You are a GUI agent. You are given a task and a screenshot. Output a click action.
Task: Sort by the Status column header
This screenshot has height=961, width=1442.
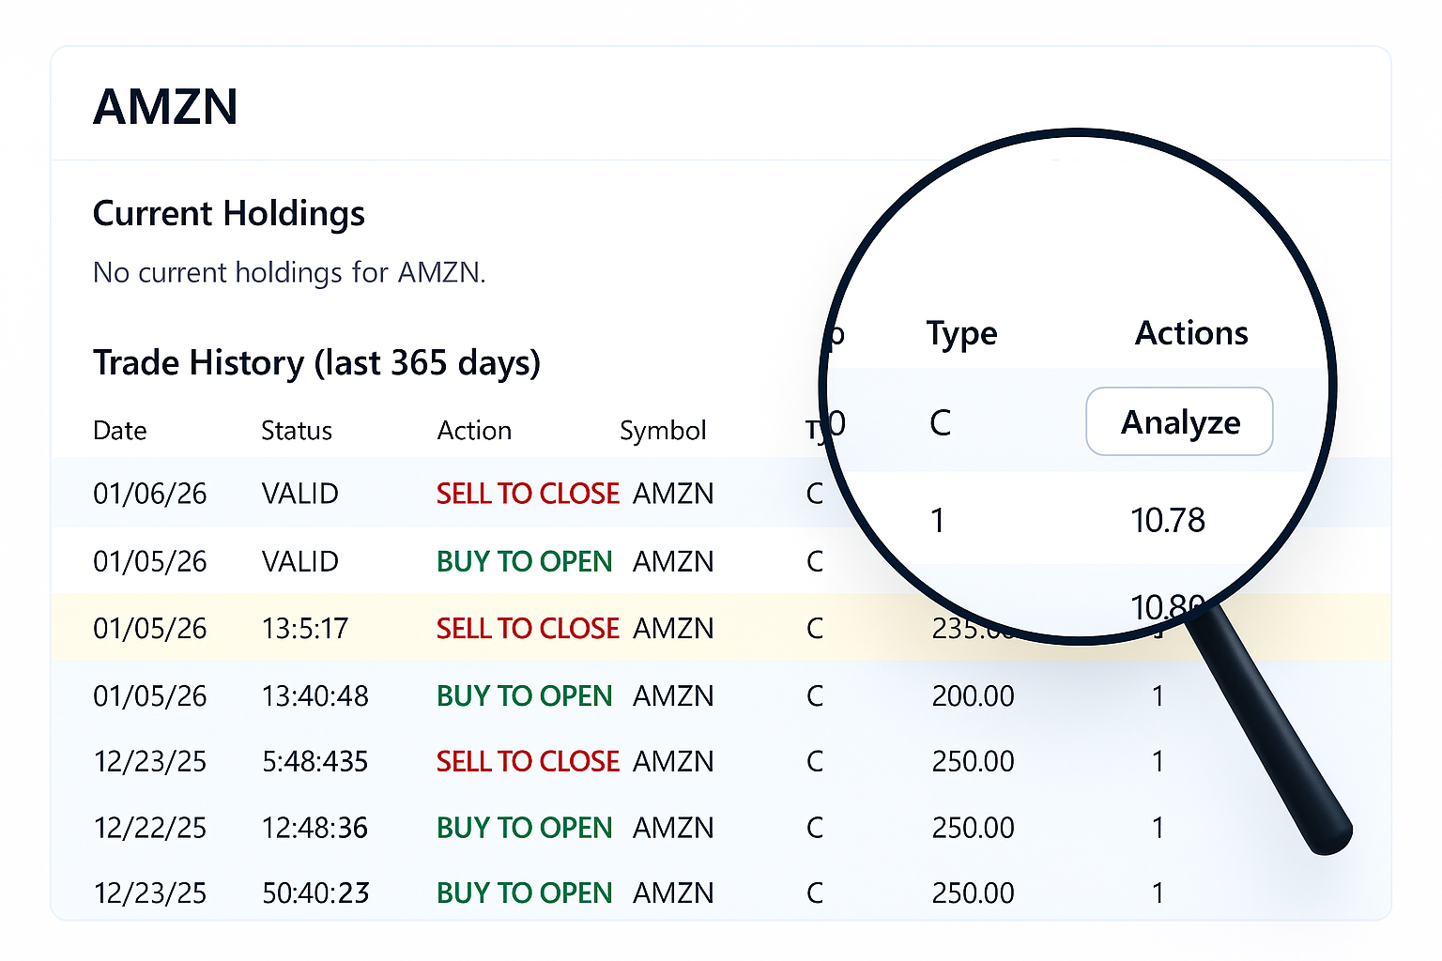coord(297,431)
